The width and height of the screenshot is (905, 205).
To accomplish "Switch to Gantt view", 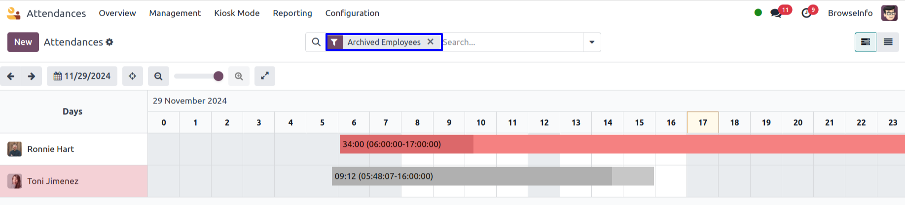I will point(865,42).
